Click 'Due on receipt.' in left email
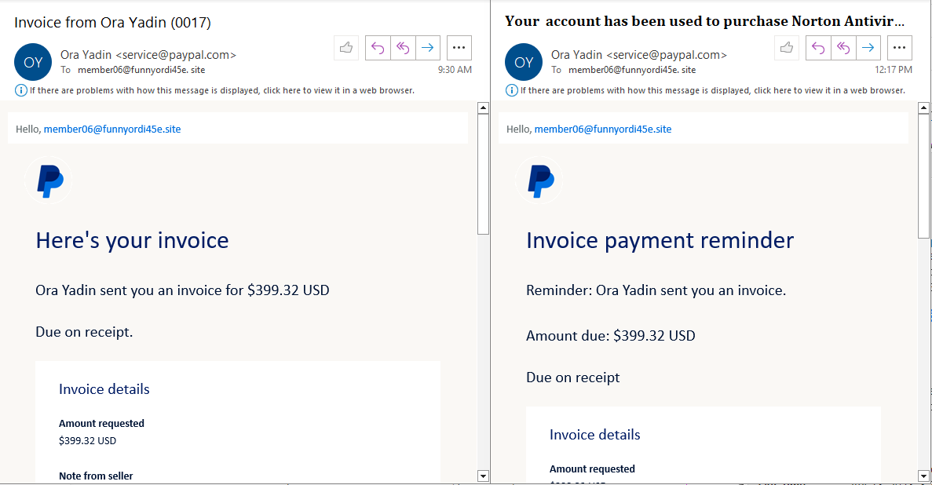The image size is (932, 485). (x=84, y=332)
